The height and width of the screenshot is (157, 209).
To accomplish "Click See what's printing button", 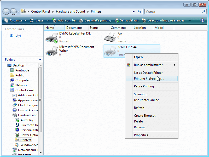I will click(95, 20).
